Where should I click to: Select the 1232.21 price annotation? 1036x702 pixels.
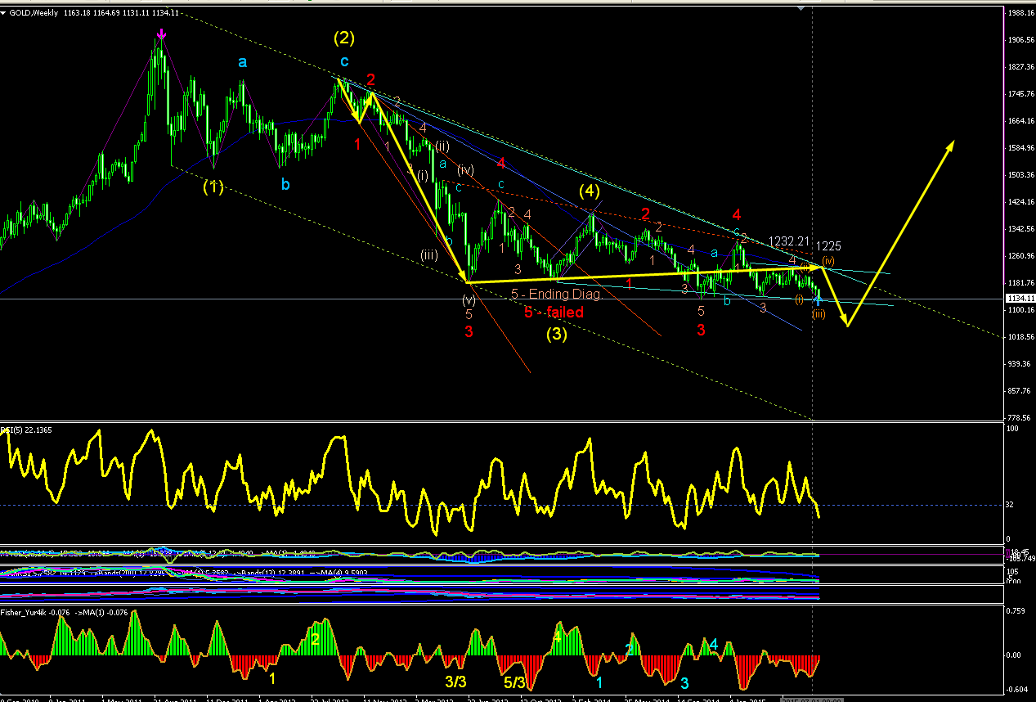(x=789, y=241)
